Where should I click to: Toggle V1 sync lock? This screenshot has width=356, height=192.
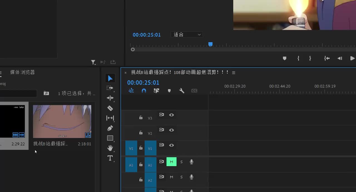[x=162, y=145]
